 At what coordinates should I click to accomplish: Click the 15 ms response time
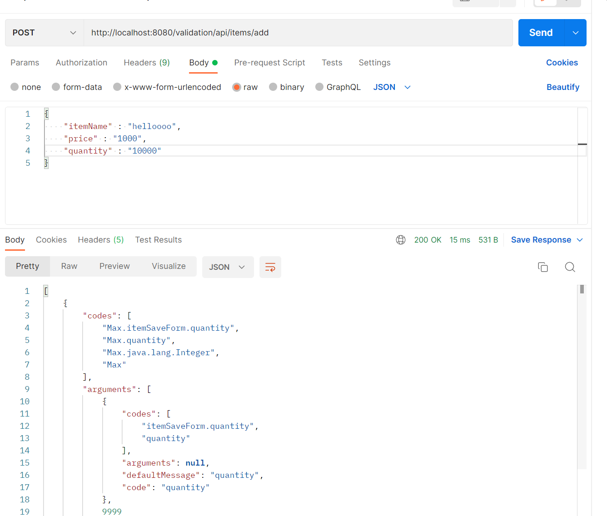(460, 240)
